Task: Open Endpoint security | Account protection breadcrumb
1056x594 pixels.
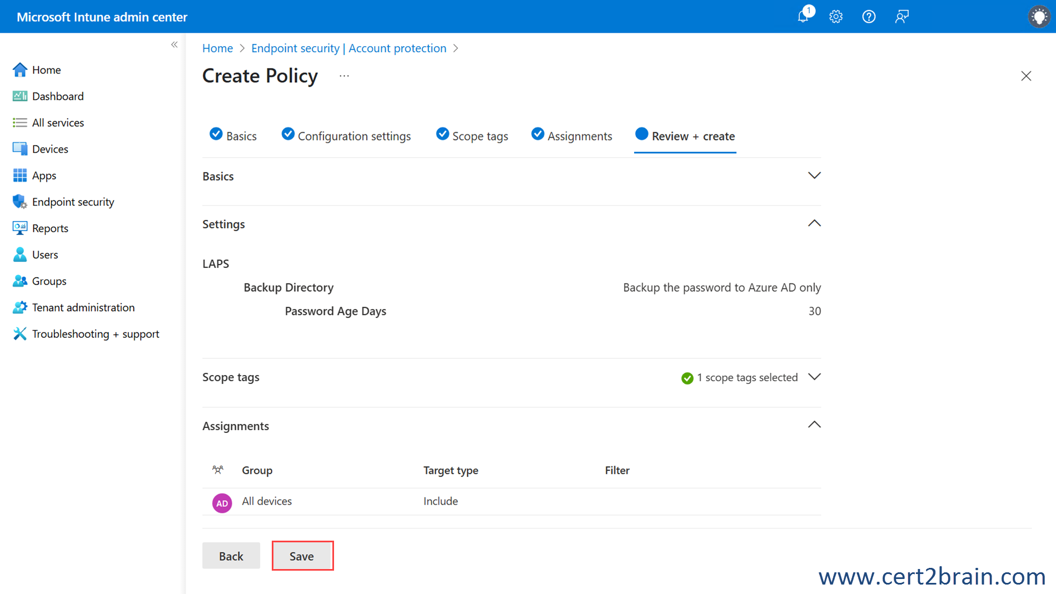Action: [349, 48]
